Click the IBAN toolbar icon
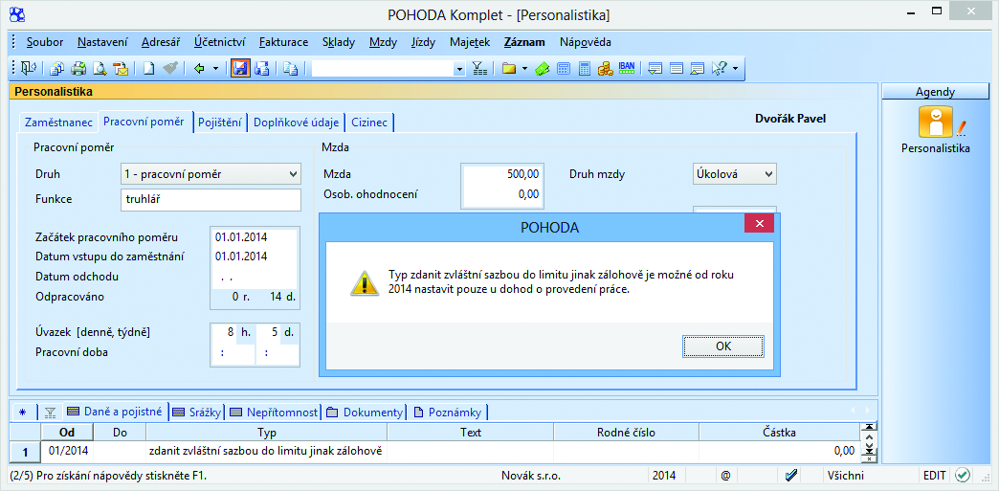Viewport: 999px width, 491px height. (626, 68)
